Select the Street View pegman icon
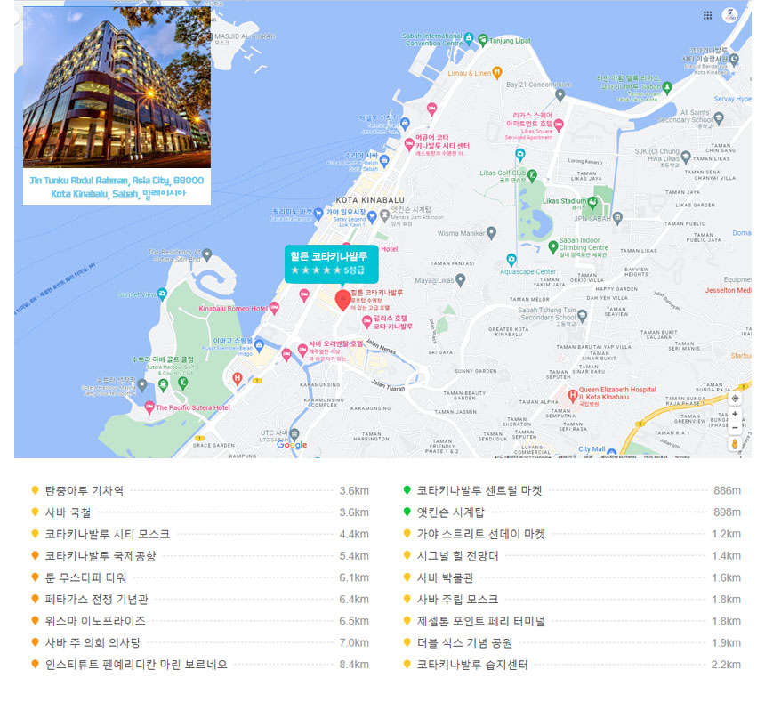765x710 pixels. pyautogui.click(x=735, y=443)
